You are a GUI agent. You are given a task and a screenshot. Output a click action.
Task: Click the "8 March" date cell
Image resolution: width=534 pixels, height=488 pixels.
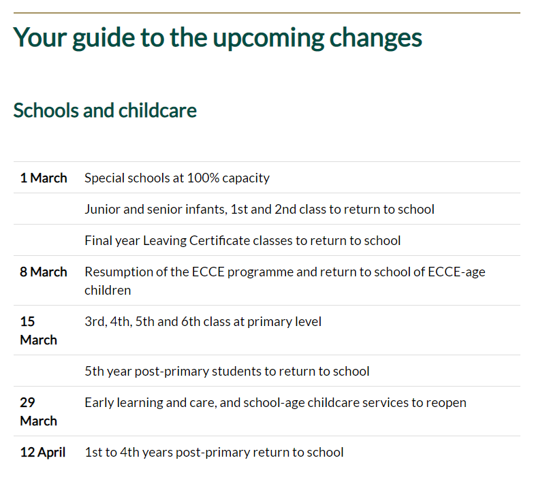click(x=44, y=272)
